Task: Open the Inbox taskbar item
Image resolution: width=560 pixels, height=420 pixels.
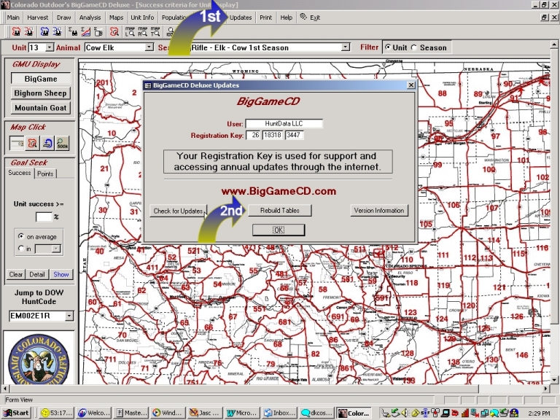Action: point(280,413)
